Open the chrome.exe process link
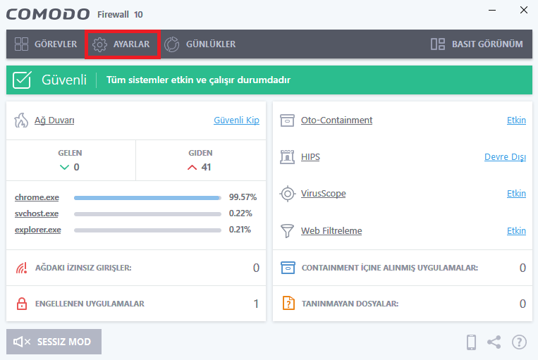Image resolution: width=538 pixels, height=360 pixels. point(37,197)
